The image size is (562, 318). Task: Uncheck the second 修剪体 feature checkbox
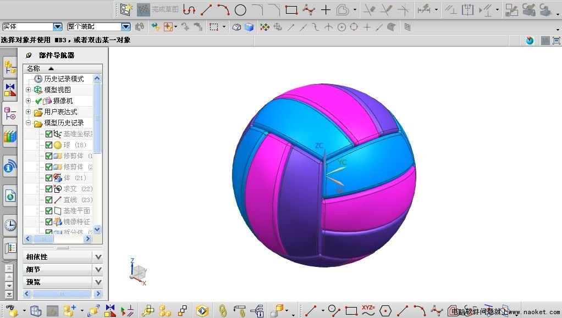(x=49, y=167)
